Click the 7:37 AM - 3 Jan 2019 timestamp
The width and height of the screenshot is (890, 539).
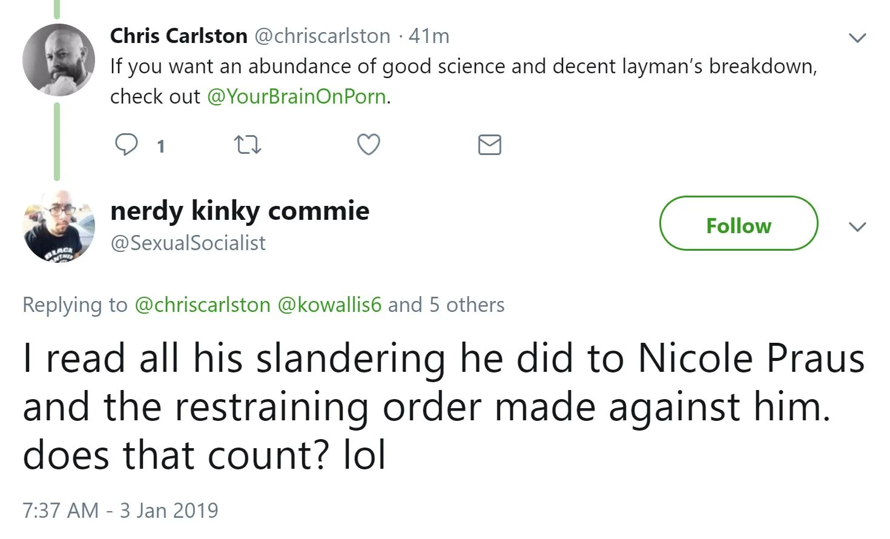point(120,510)
